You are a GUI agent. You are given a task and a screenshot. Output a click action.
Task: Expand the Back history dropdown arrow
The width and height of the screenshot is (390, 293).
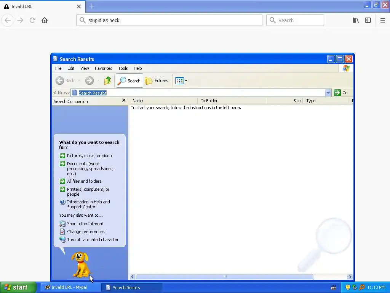tap(79, 80)
